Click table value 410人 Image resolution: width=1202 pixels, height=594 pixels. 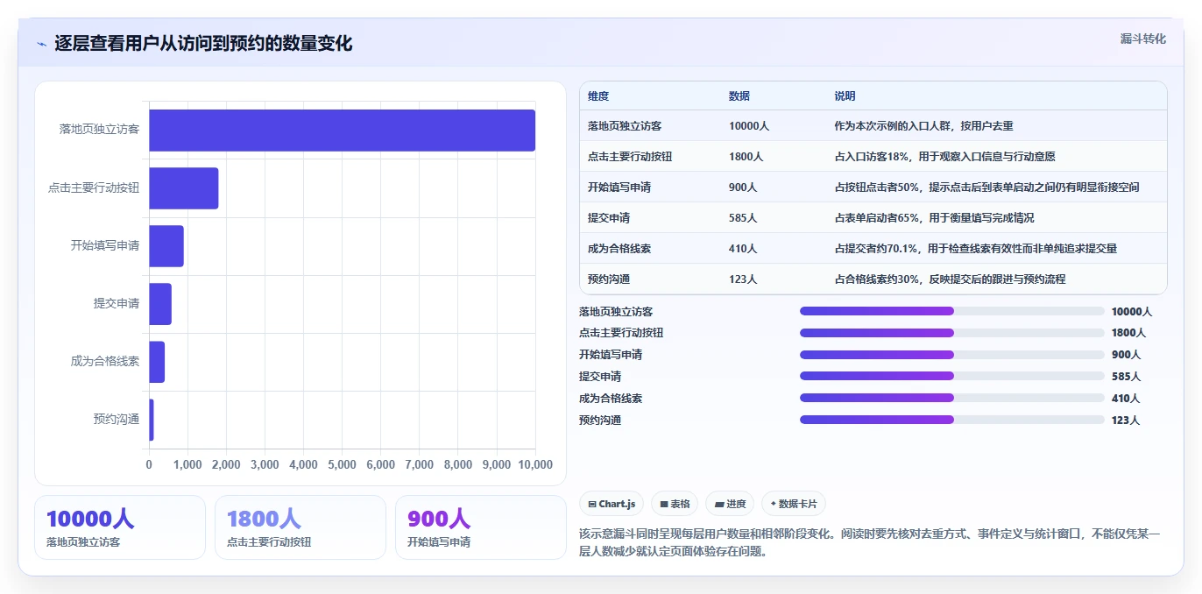tap(743, 249)
